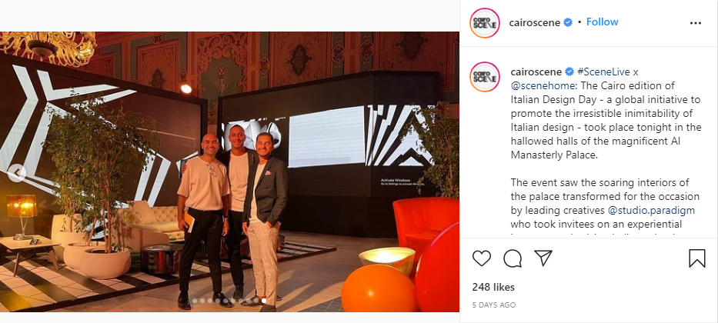Jump to first carousel dot indicator
This screenshot has width=718, height=323.
pyautogui.click(x=195, y=301)
